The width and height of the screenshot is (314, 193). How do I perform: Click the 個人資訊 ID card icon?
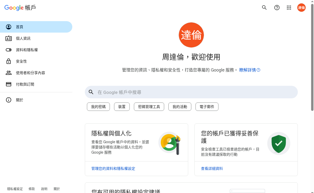9,38
